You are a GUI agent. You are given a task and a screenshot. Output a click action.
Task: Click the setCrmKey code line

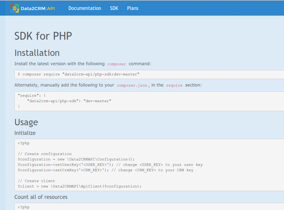(105, 170)
